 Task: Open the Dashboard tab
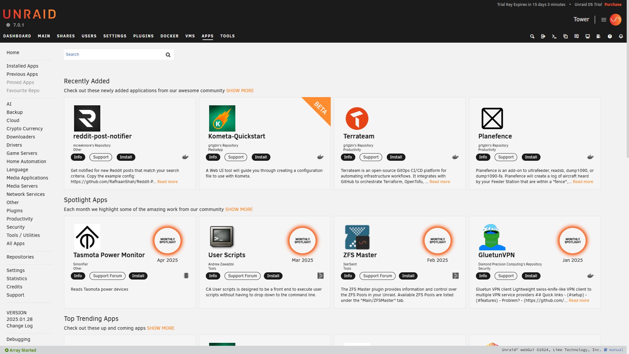coord(17,36)
